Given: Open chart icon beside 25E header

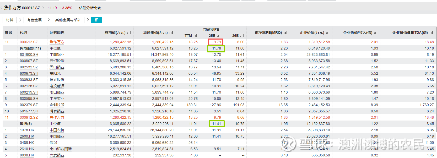Looking at the screenshot, I should (x=219, y=36).
